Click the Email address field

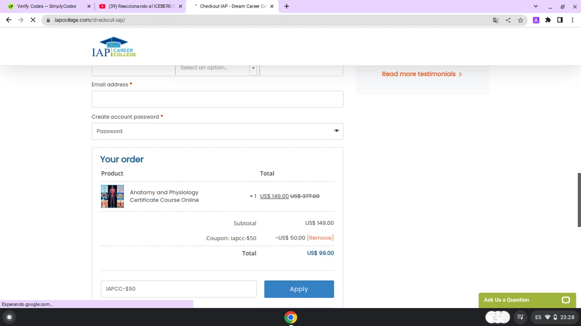click(217, 99)
